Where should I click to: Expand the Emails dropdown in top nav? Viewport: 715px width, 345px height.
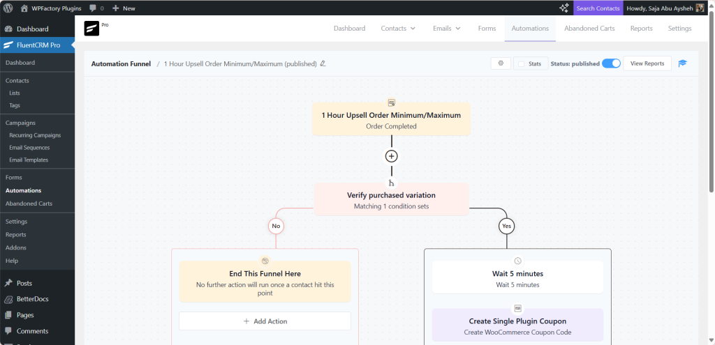(x=446, y=28)
